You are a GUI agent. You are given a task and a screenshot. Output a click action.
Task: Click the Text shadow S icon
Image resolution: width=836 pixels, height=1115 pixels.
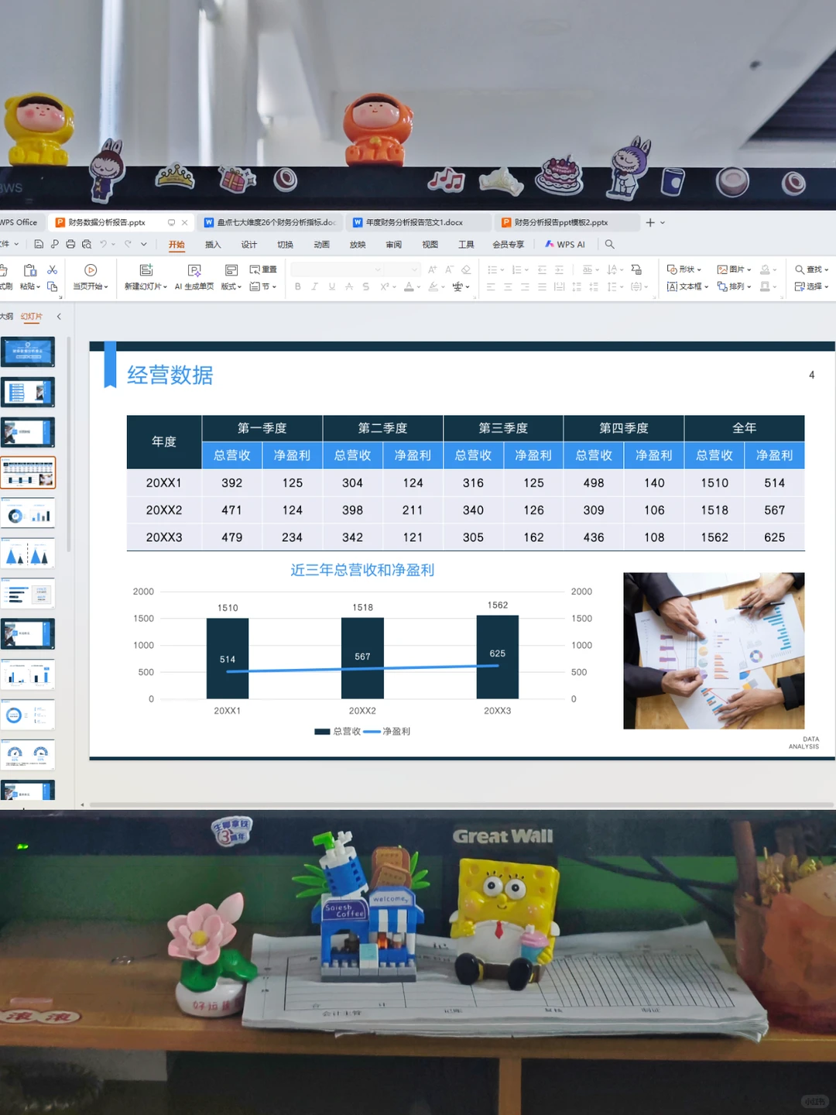[366, 286]
